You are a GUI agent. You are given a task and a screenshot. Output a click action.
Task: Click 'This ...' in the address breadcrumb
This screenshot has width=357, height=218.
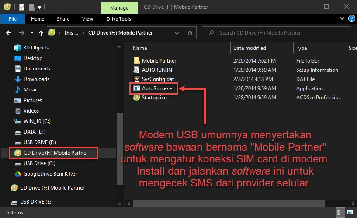(x=71, y=33)
